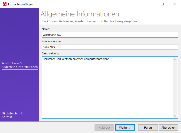Select the 'Schritt 1 von 3' sidebar text
The image size is (181, 133).
pos(12,63)
